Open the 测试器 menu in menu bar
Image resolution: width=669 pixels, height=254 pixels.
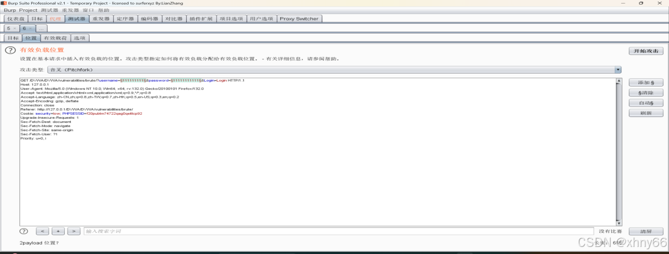pyautogui.click(x=49, y=10)
